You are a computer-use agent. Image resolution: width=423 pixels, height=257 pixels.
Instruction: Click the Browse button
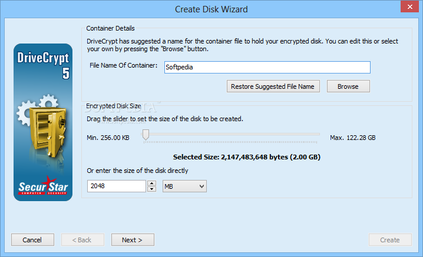click(348, 86)
